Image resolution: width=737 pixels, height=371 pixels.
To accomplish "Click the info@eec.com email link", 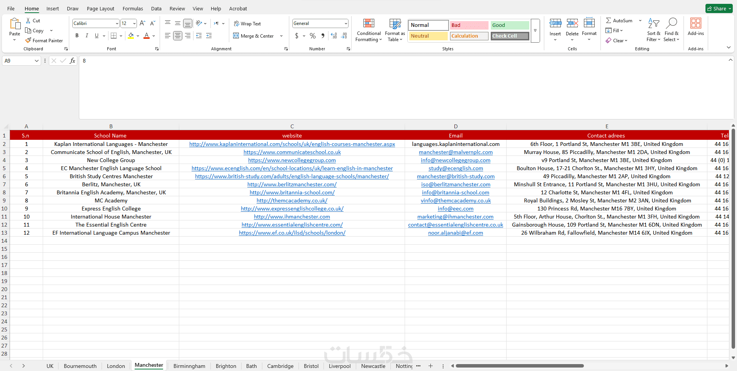I will point(455,209).
